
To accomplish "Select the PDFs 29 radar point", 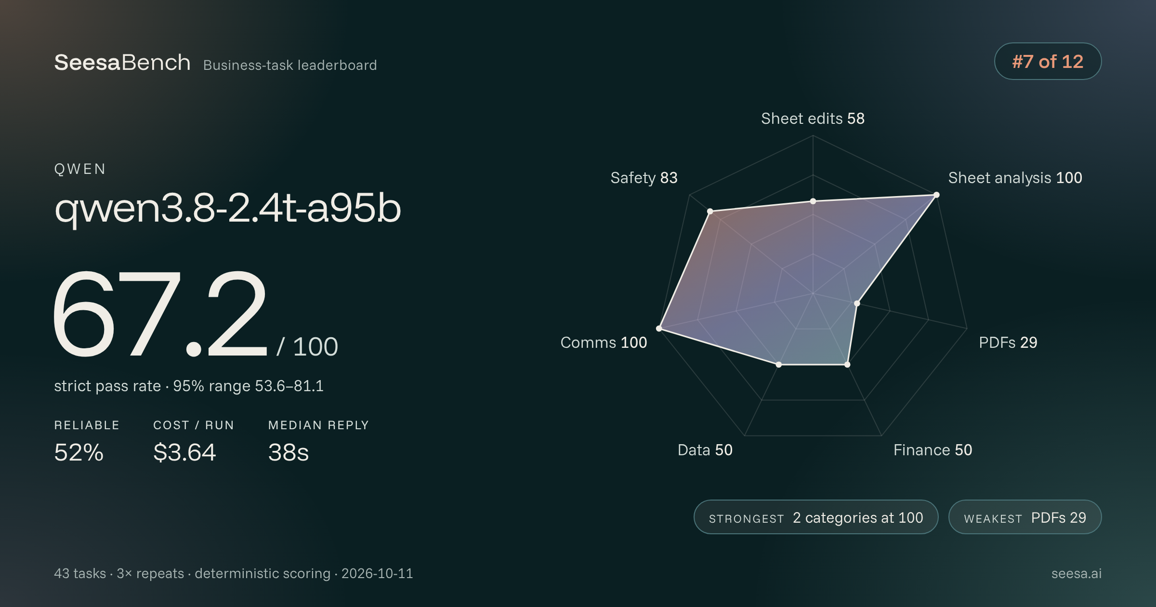I will point(857,303).
